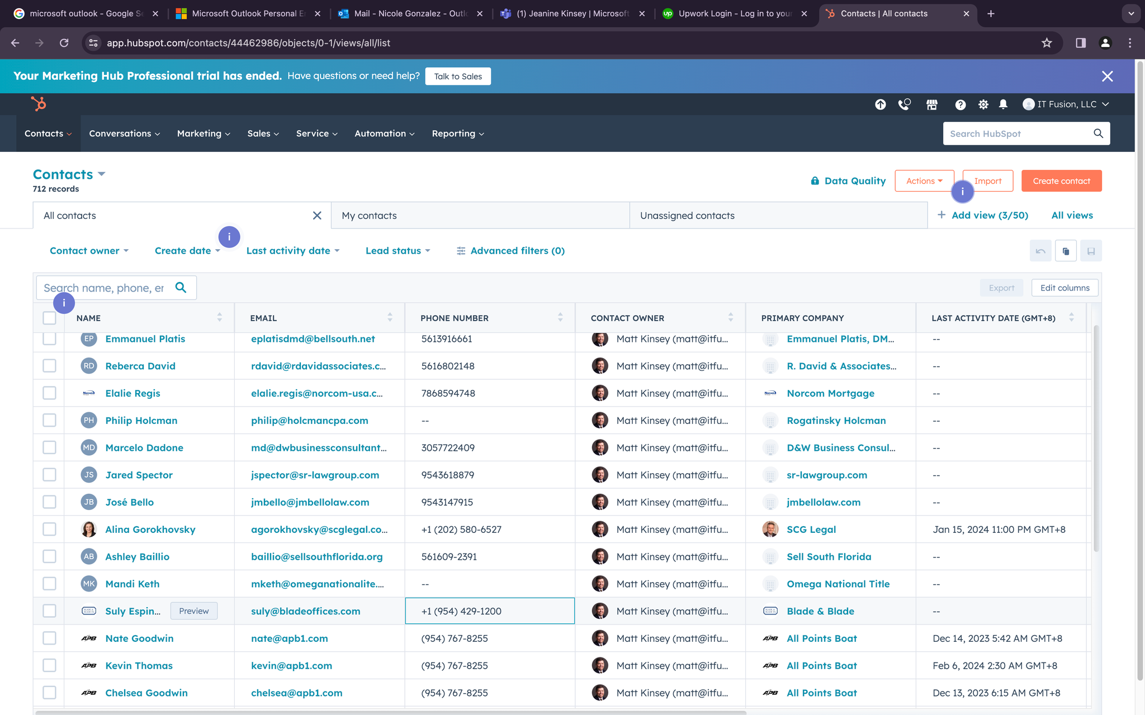Open the marketplace storefront icon

(932, 104)
